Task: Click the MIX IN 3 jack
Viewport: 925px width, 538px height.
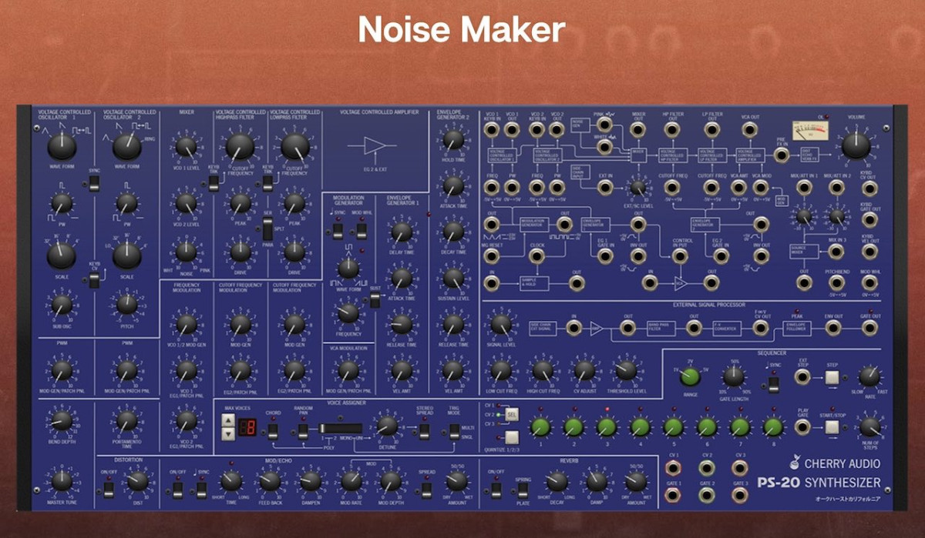Action: point(837,250)
